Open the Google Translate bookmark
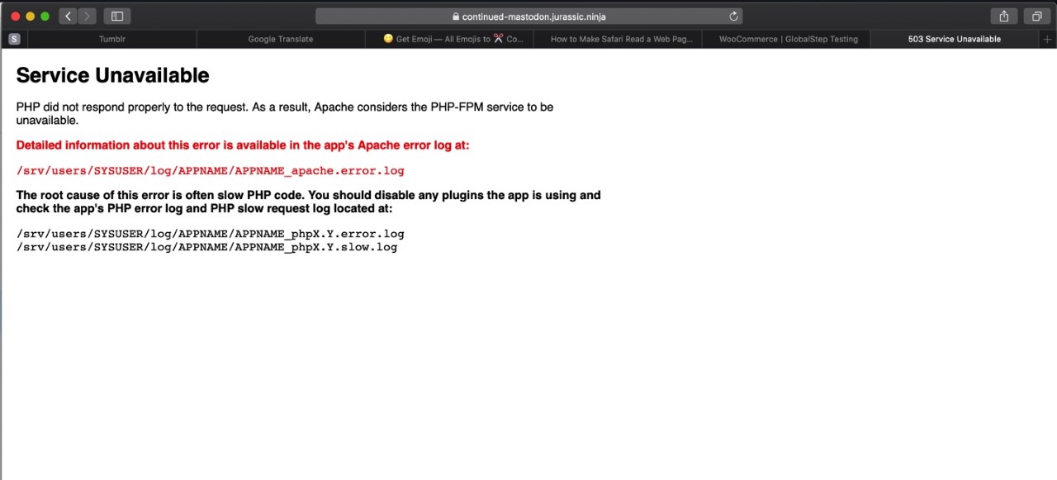The width and height of the screenshot is (1057, 480). click(280, 39)
